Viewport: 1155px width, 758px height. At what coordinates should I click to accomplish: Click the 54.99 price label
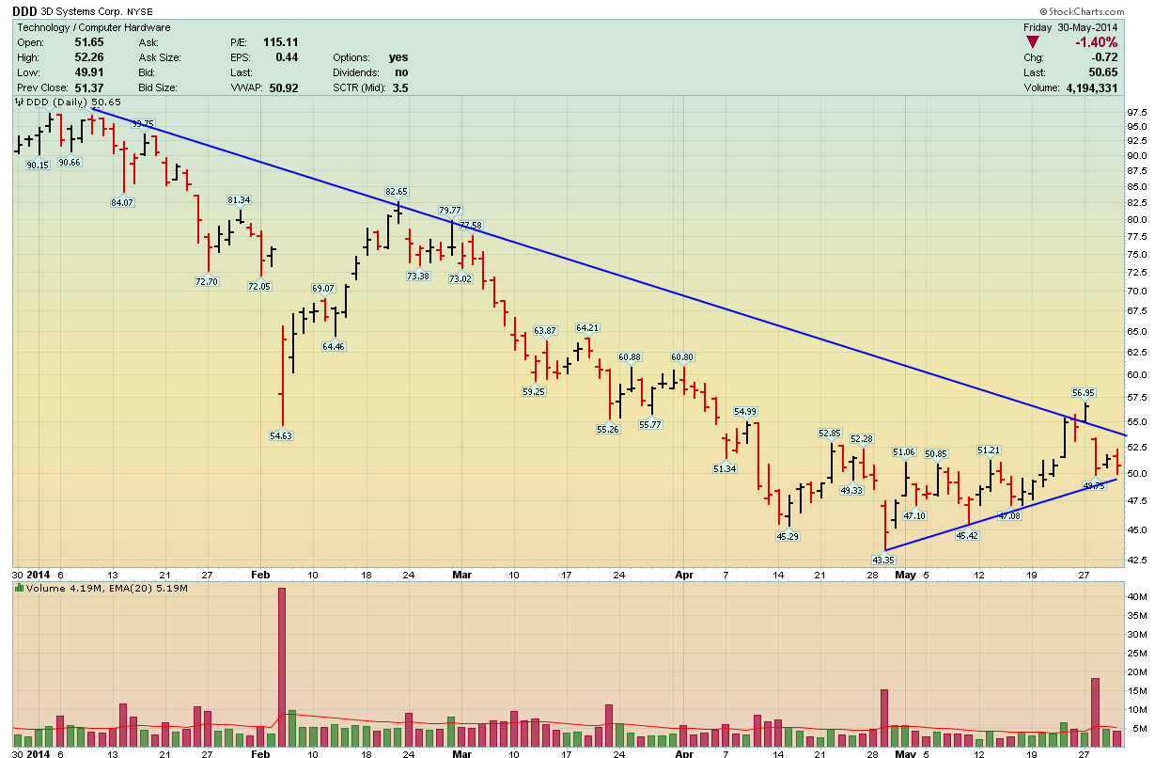pos(745,411)
